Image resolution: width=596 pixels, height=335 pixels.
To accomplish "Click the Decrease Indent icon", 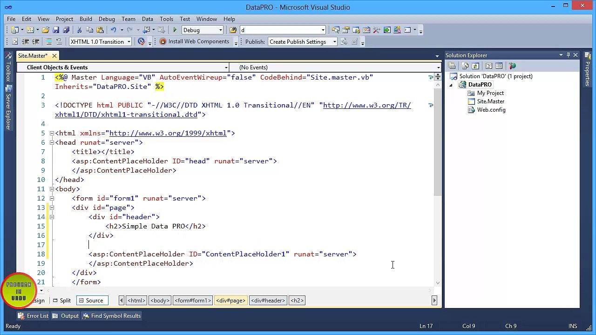I will tap(25, 41).
